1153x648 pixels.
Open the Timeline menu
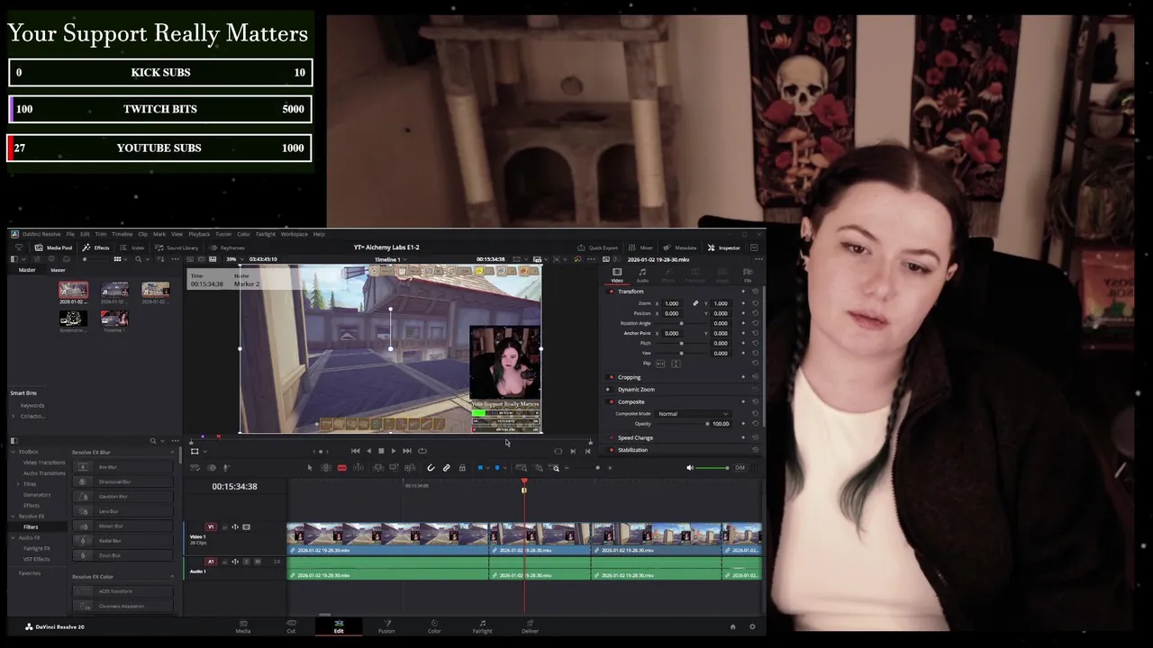point(122,234)
